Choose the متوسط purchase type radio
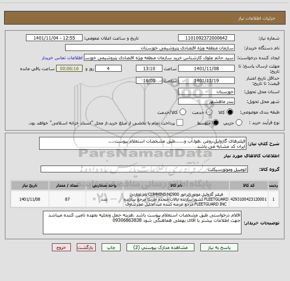The height and width of the screenshot is (281, 290). pyautogui.click(x=215, y=123)
